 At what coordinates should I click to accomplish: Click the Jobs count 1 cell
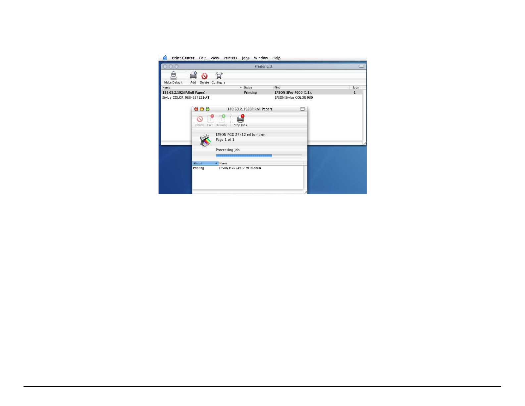(x=354, y=92)
